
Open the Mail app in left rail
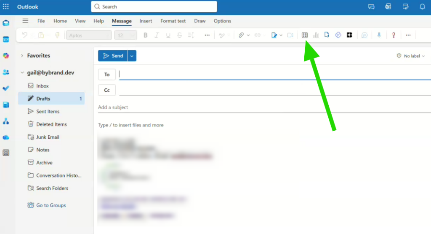(6, 23)
